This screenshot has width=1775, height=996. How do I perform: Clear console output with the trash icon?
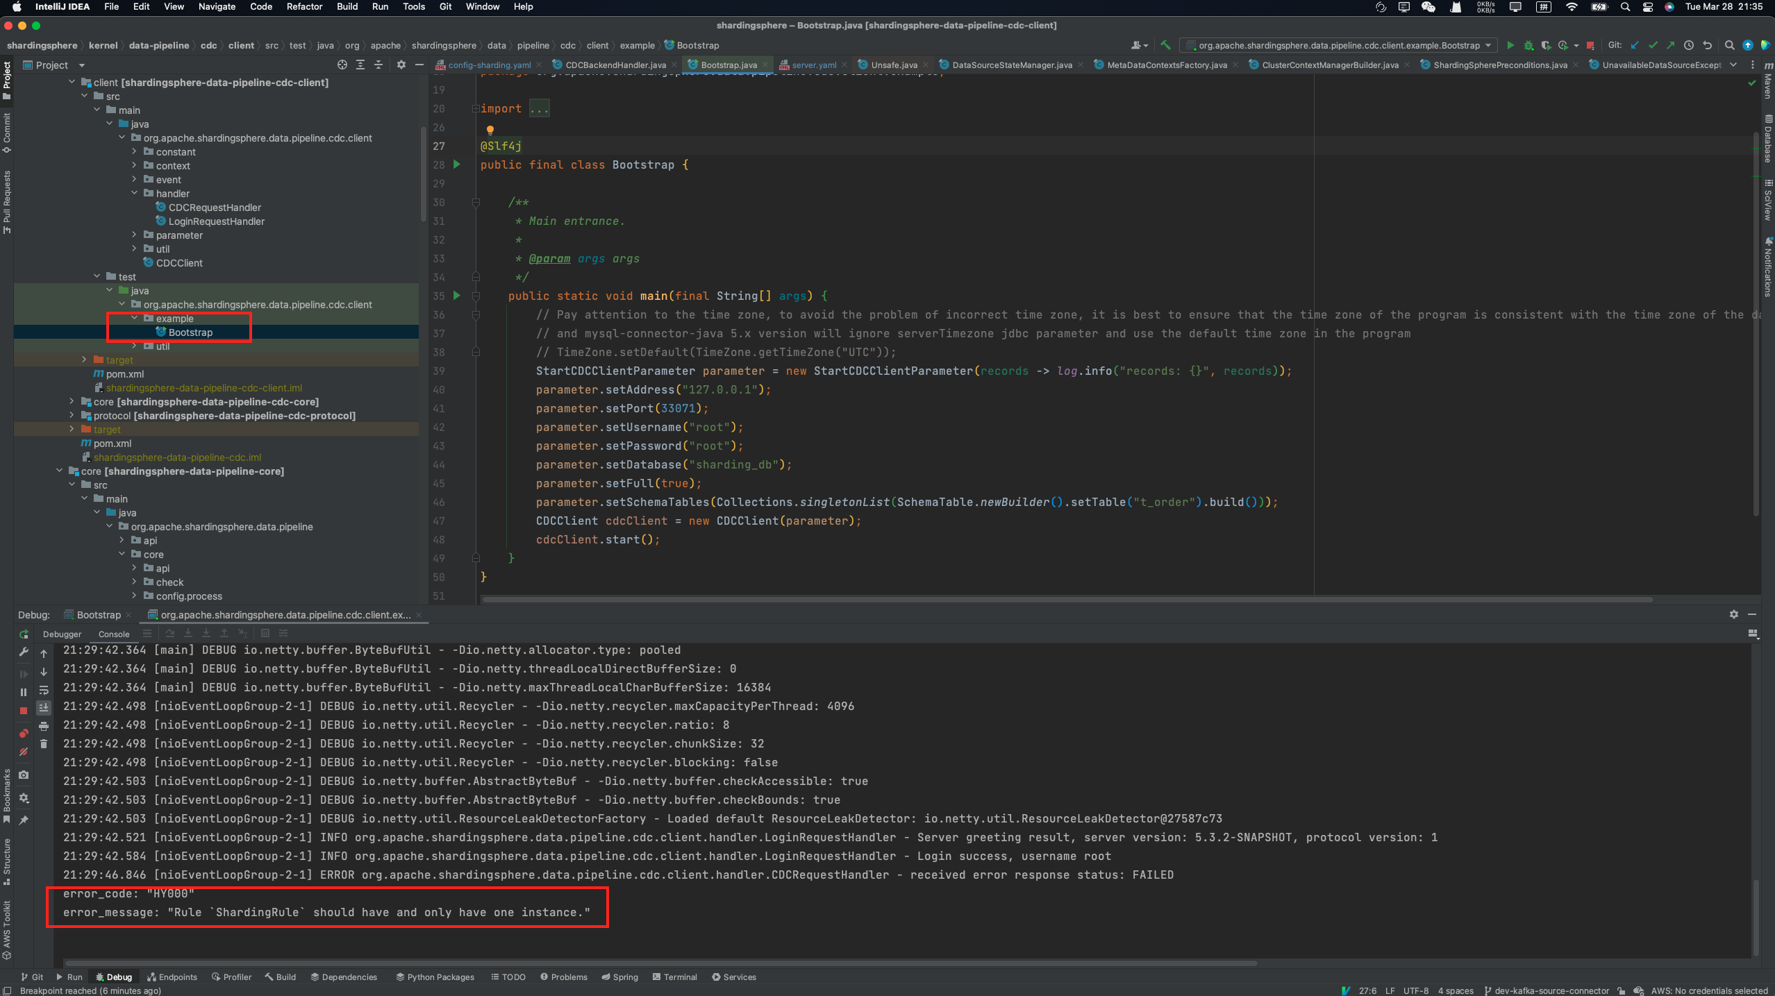tap(44, 743)
